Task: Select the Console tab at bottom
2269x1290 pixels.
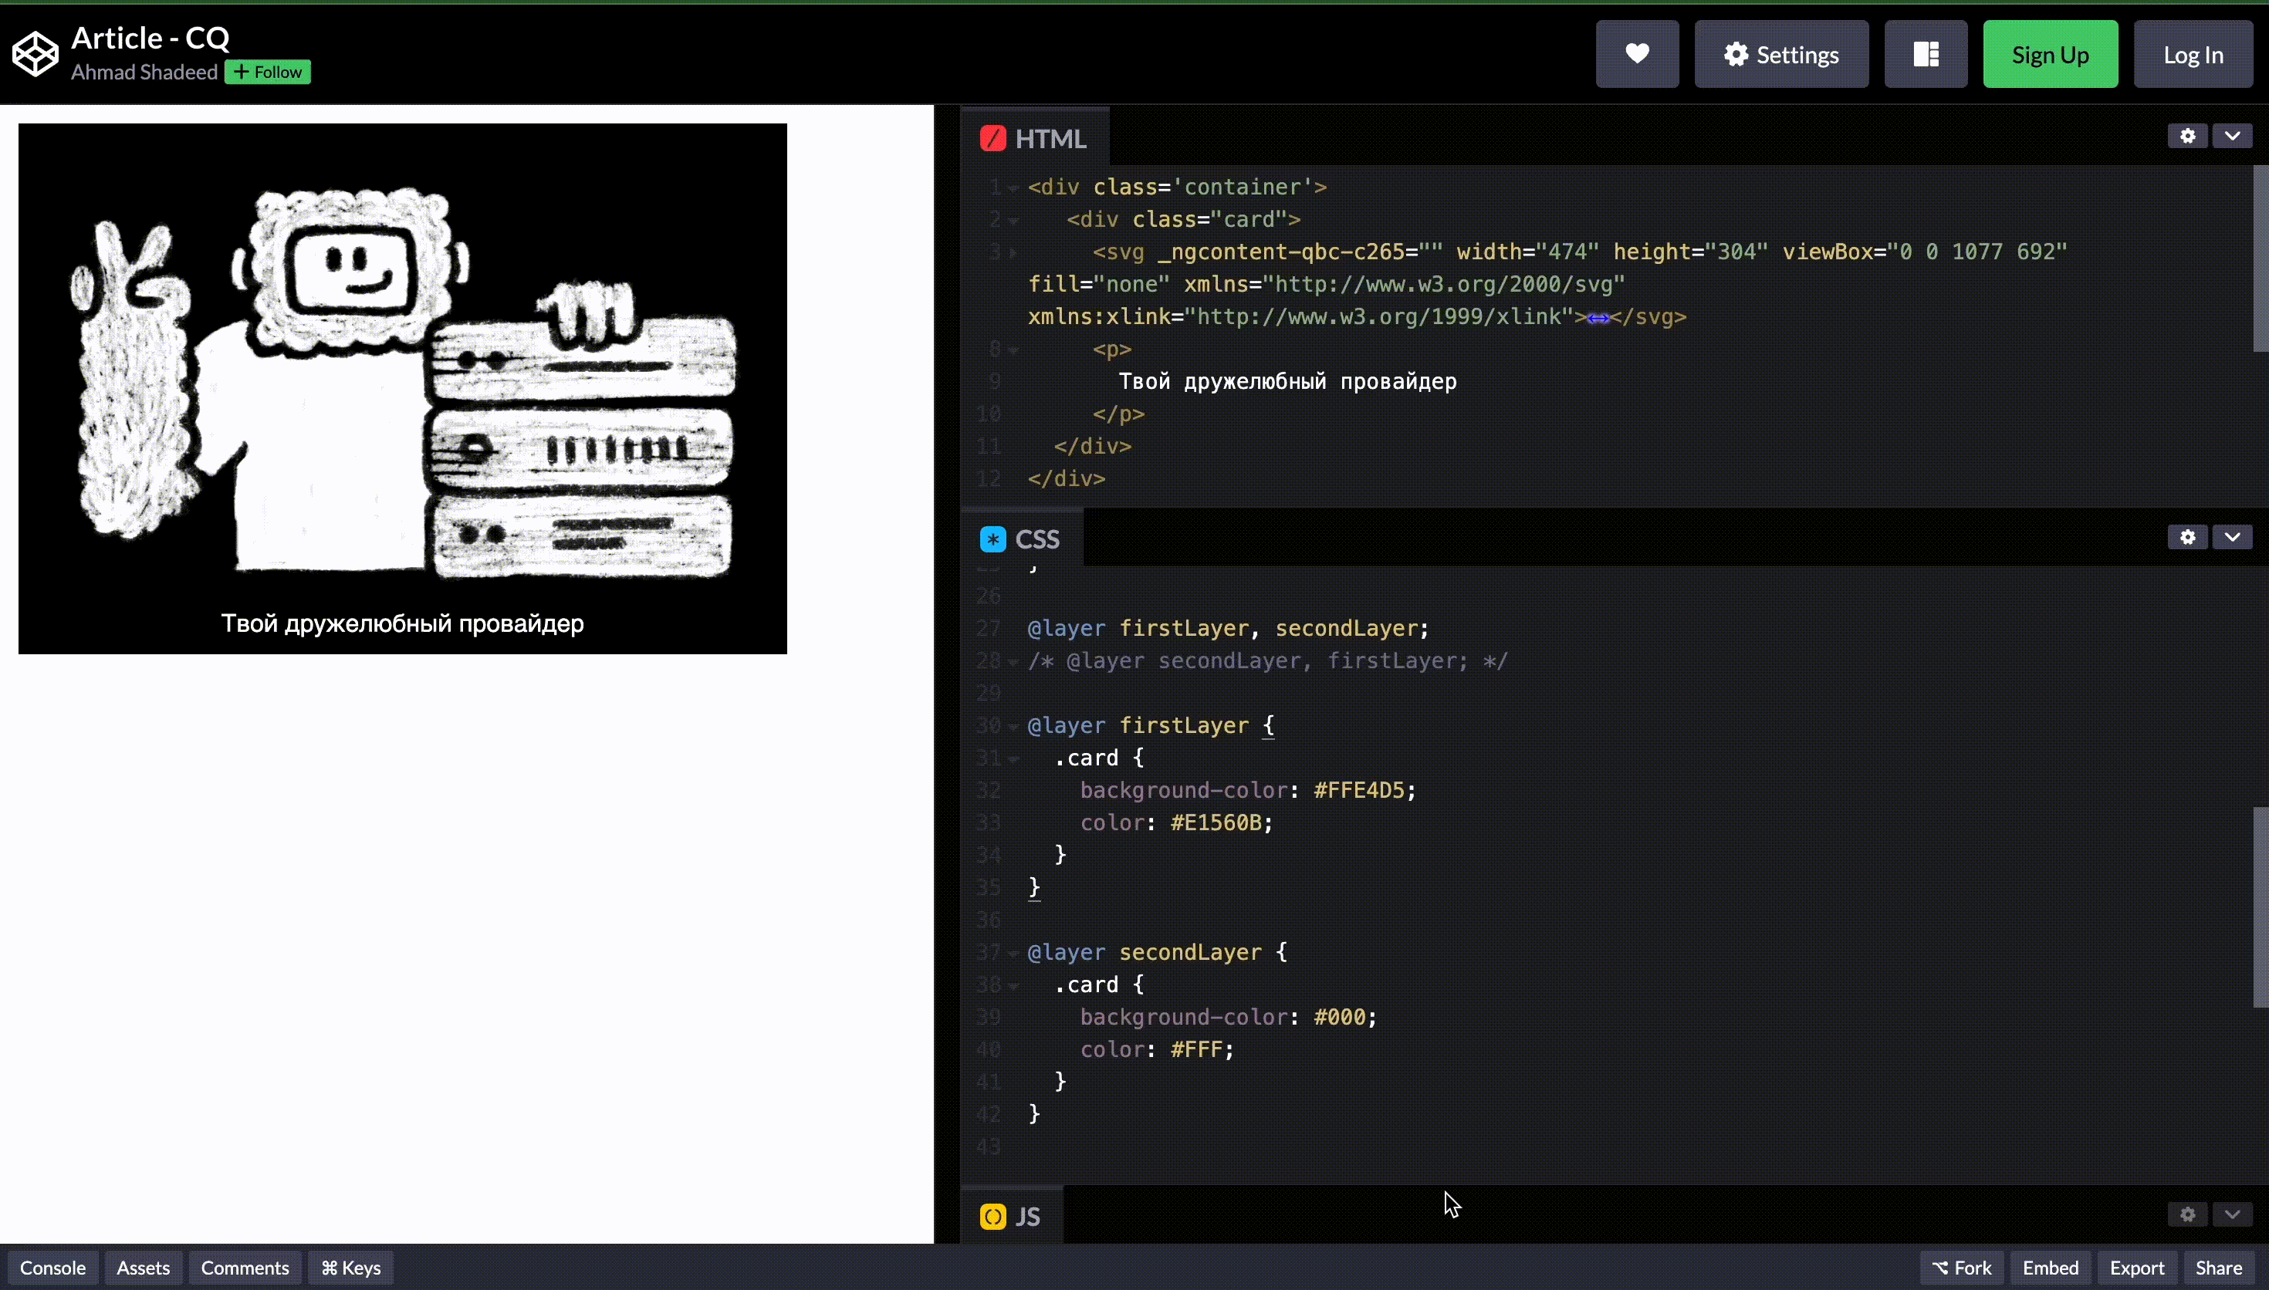Action: [53, 1267]
